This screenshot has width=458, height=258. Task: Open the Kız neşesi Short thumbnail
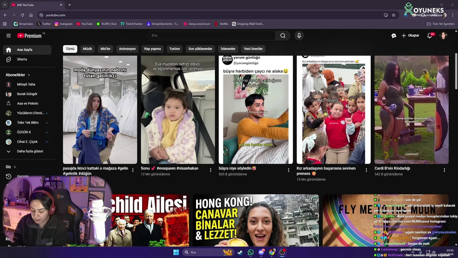click(333, 110)
